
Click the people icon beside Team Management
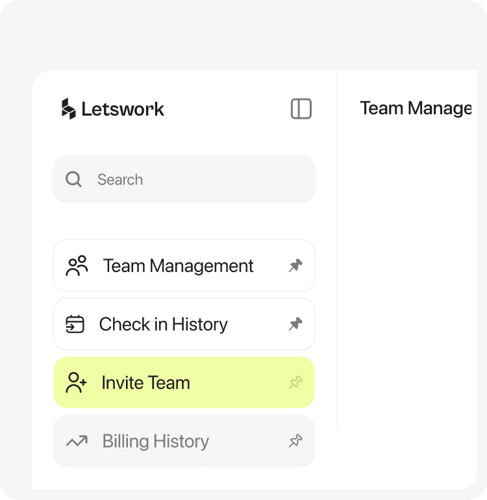(77, 266)
